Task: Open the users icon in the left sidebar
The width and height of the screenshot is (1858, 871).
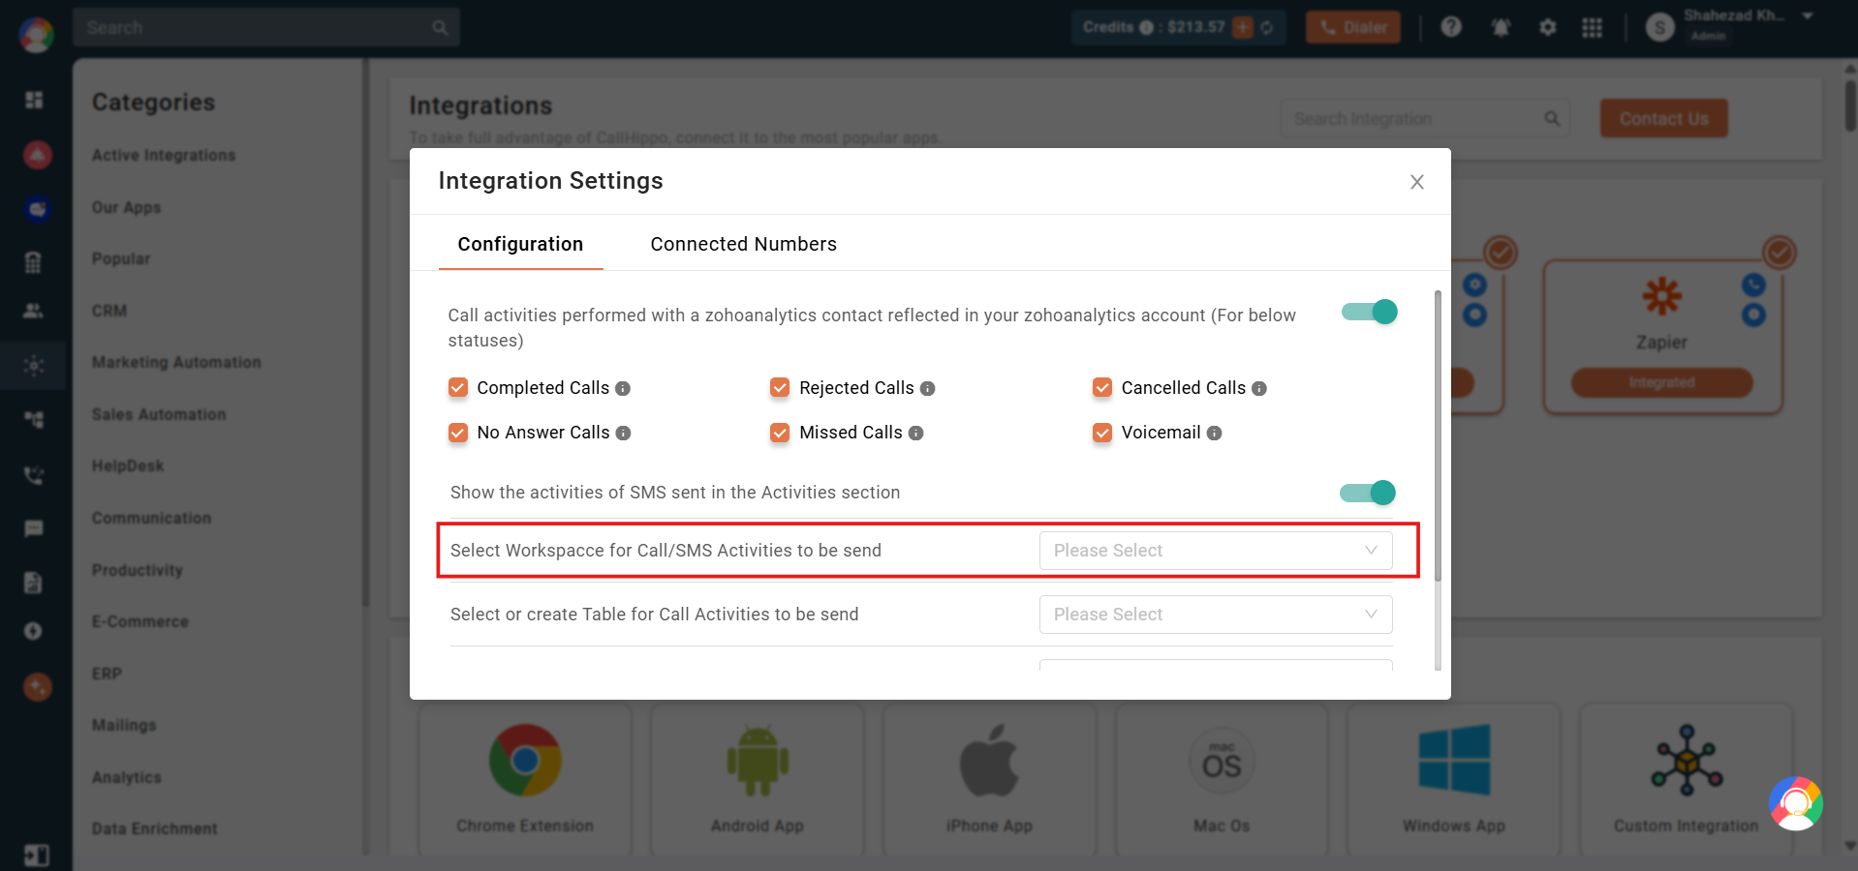Action: click(34, 311)
